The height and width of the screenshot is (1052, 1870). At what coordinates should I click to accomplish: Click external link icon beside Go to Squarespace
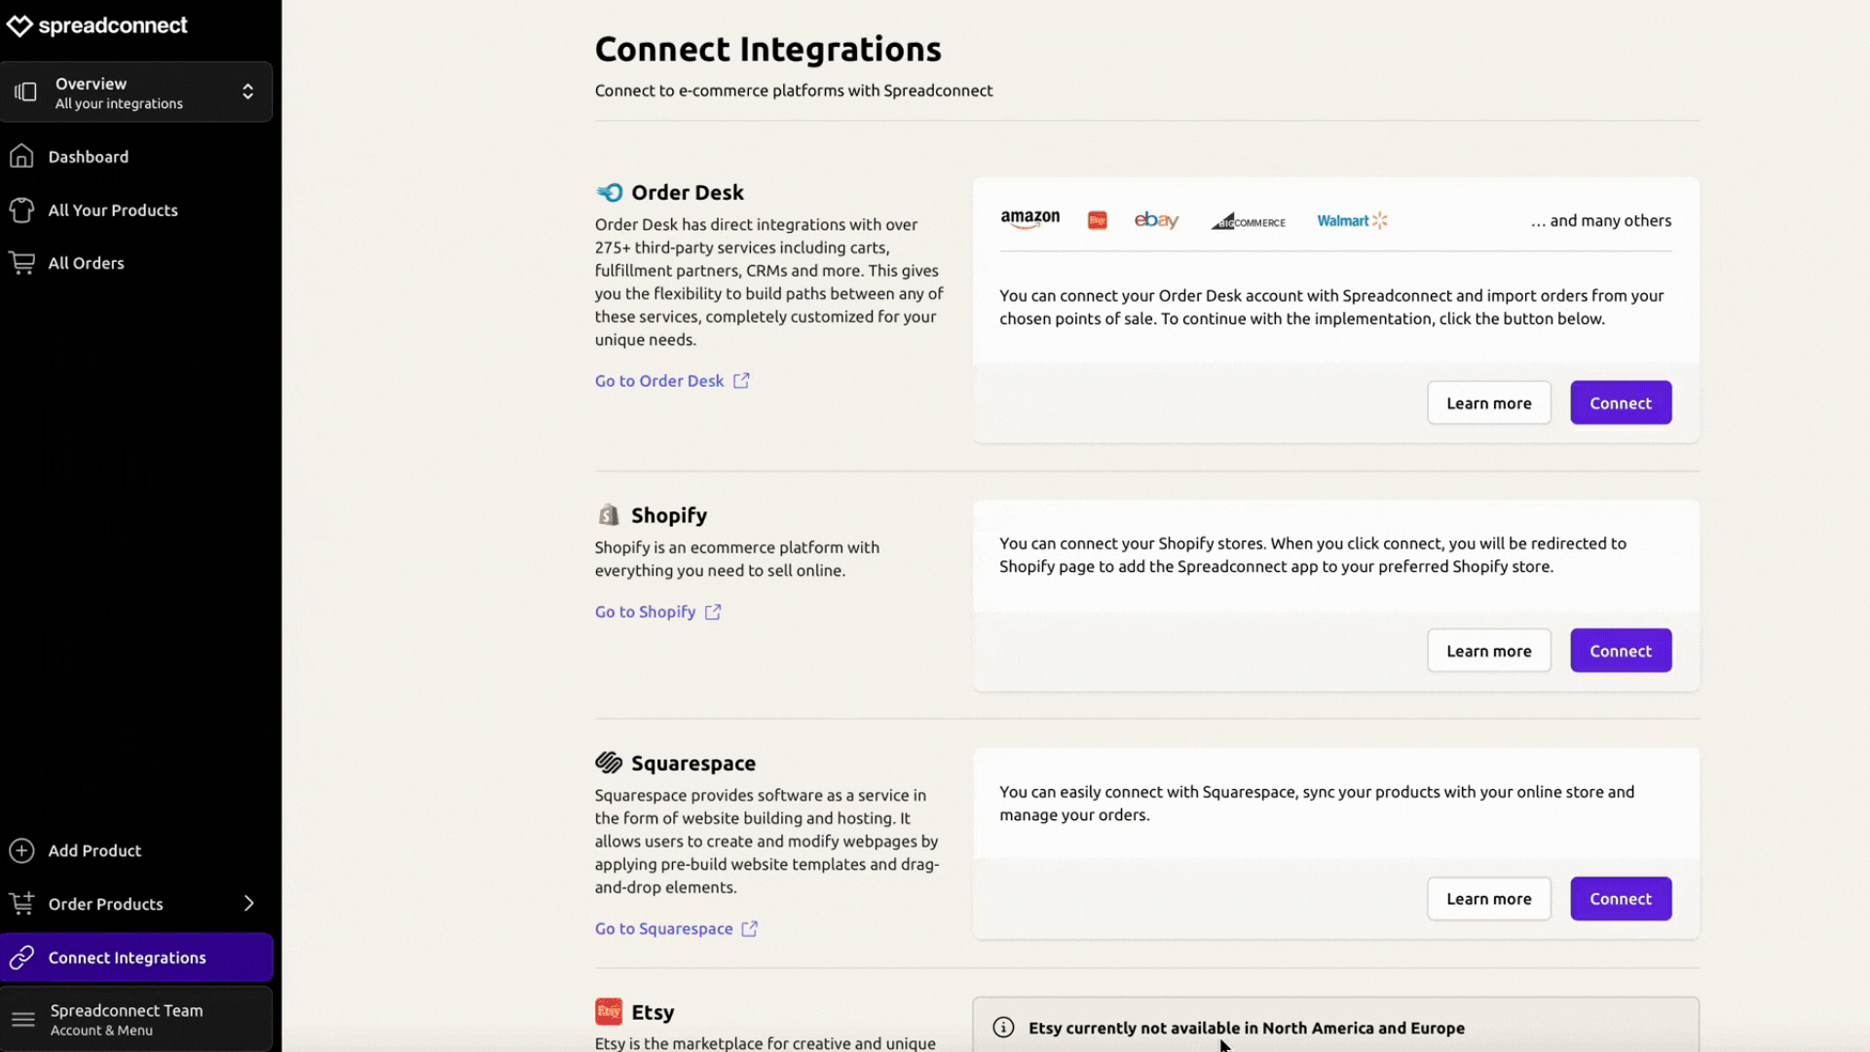(749, 929)
